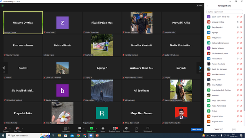Open share options arrow beside Share Screen
245x138 pixels.
[96, 128]
